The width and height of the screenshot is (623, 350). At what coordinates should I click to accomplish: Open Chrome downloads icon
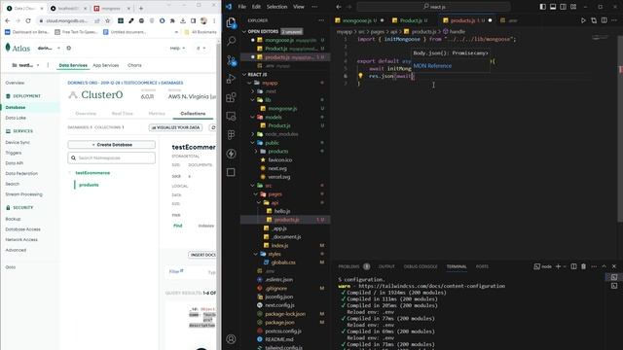[x=183, y=20]
